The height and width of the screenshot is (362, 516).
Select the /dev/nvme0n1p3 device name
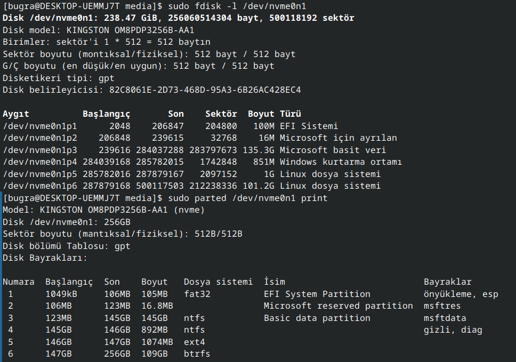pos(40,150)
